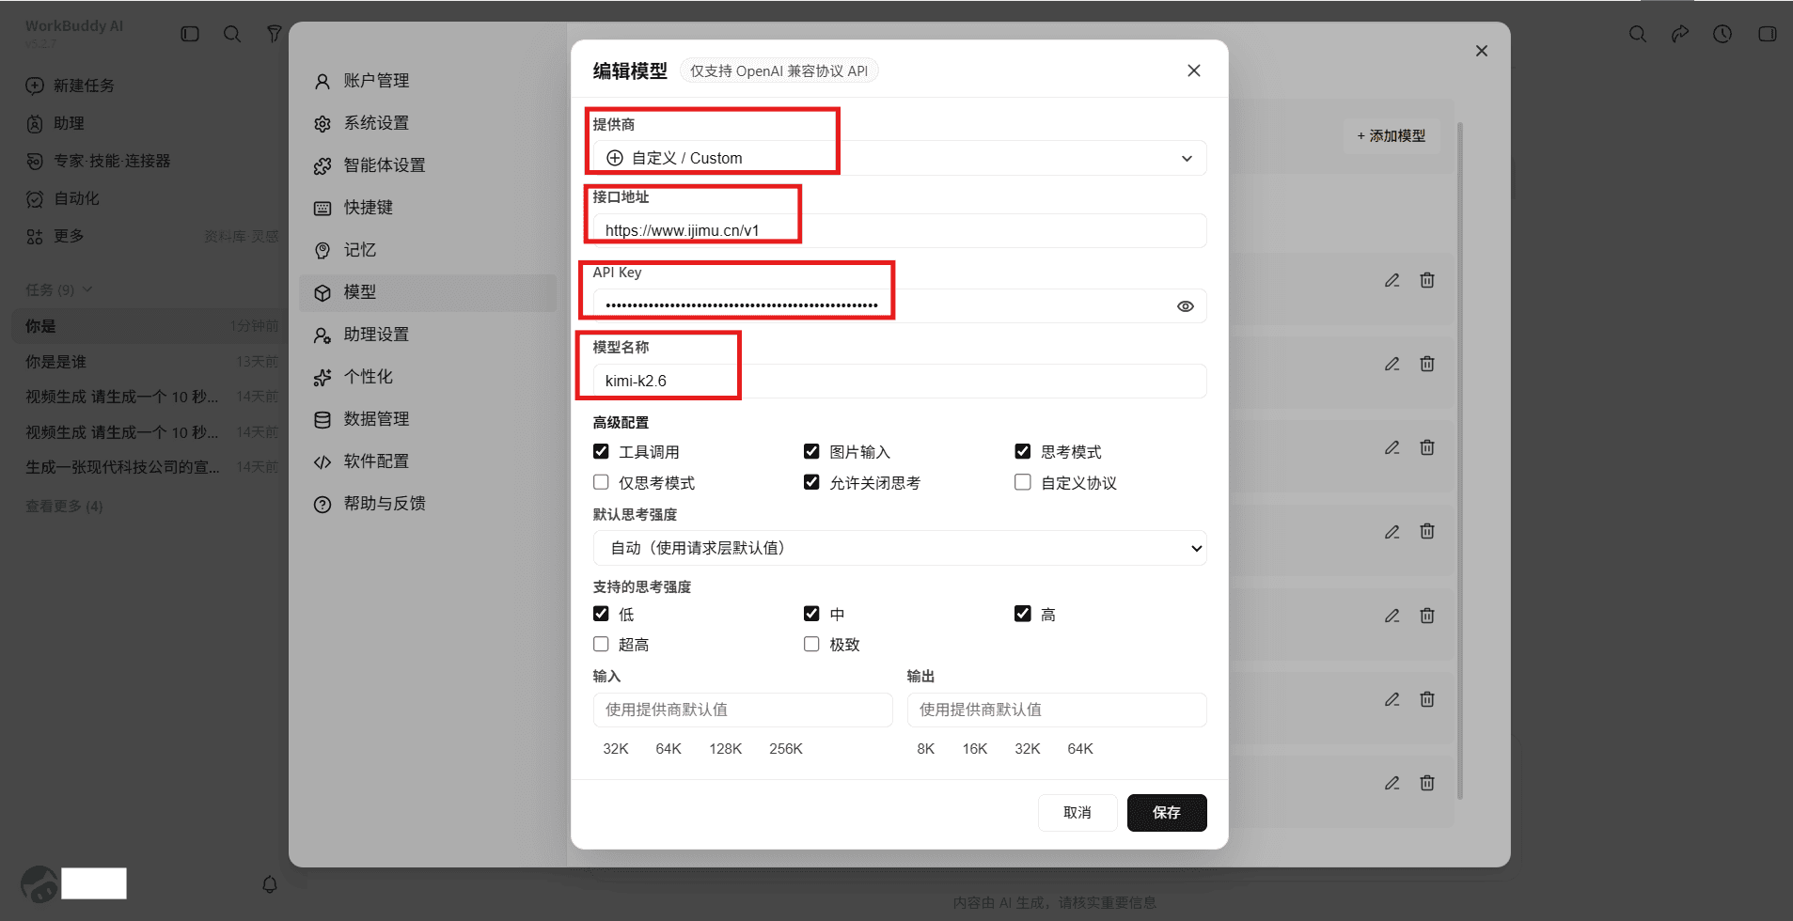
Task: Select 32K input preset
Action: tap(616, 749)
